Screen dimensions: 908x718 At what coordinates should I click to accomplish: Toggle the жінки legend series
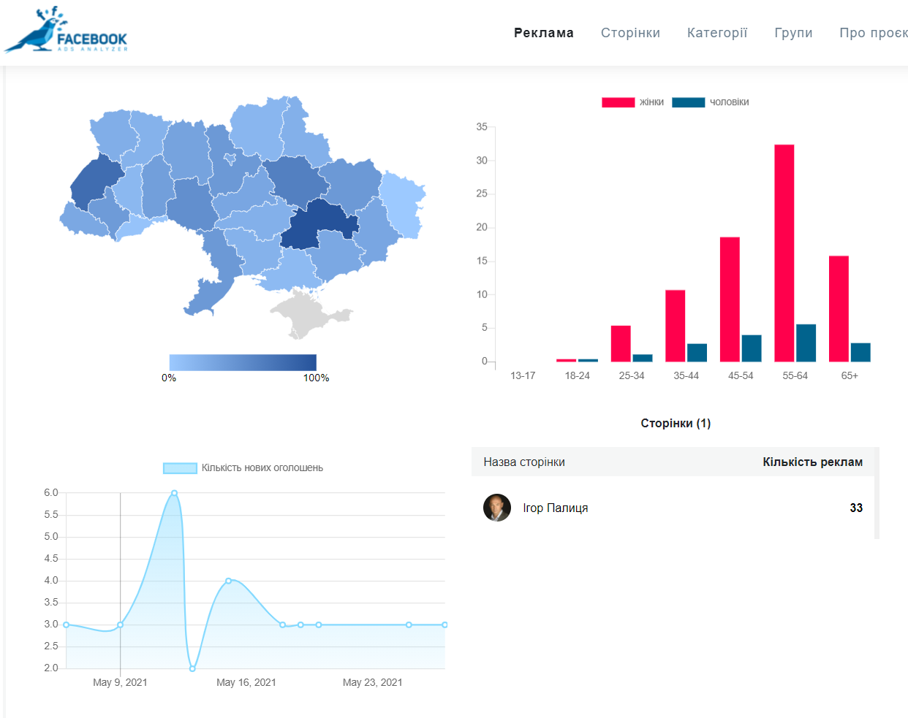coord(633,102)
